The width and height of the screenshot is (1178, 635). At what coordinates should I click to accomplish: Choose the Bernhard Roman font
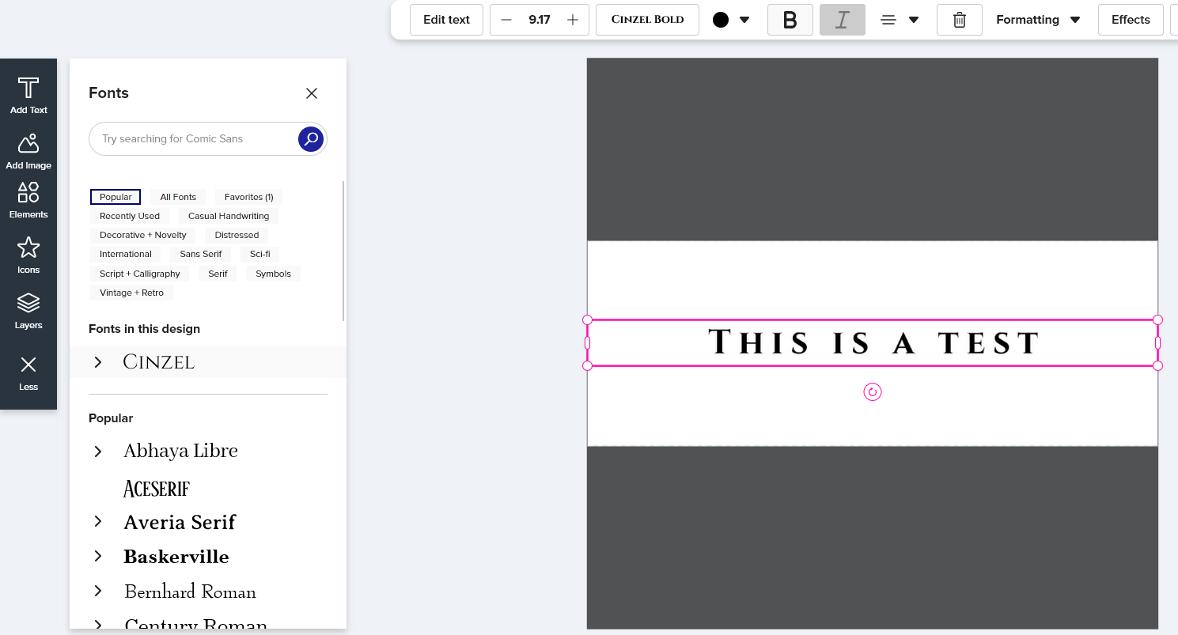click(190, 592)
